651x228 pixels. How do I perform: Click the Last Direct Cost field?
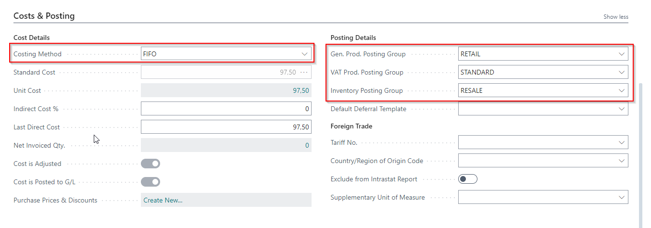click(x=226, y=127)
